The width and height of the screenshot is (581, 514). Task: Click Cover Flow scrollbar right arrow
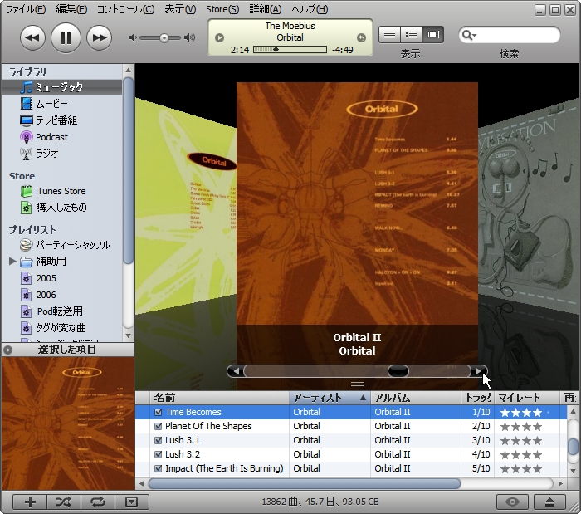[478, 371]
